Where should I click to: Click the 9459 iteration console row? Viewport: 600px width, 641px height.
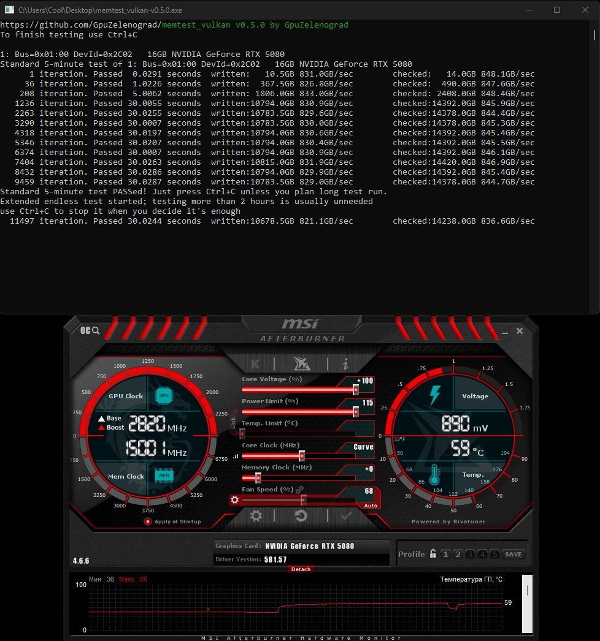coord(275,182)
